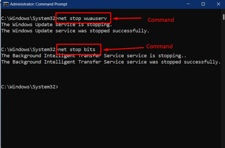
Task: Click the red "Command" label beside bits
Action: click(x=159, y=46)
